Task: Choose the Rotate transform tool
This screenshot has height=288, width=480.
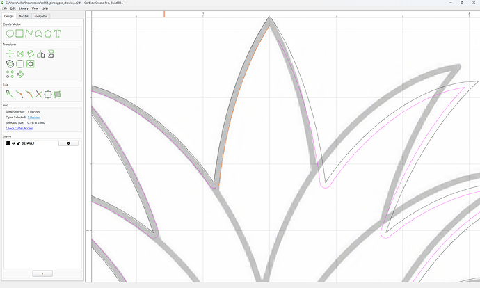Action: (31, 54)
